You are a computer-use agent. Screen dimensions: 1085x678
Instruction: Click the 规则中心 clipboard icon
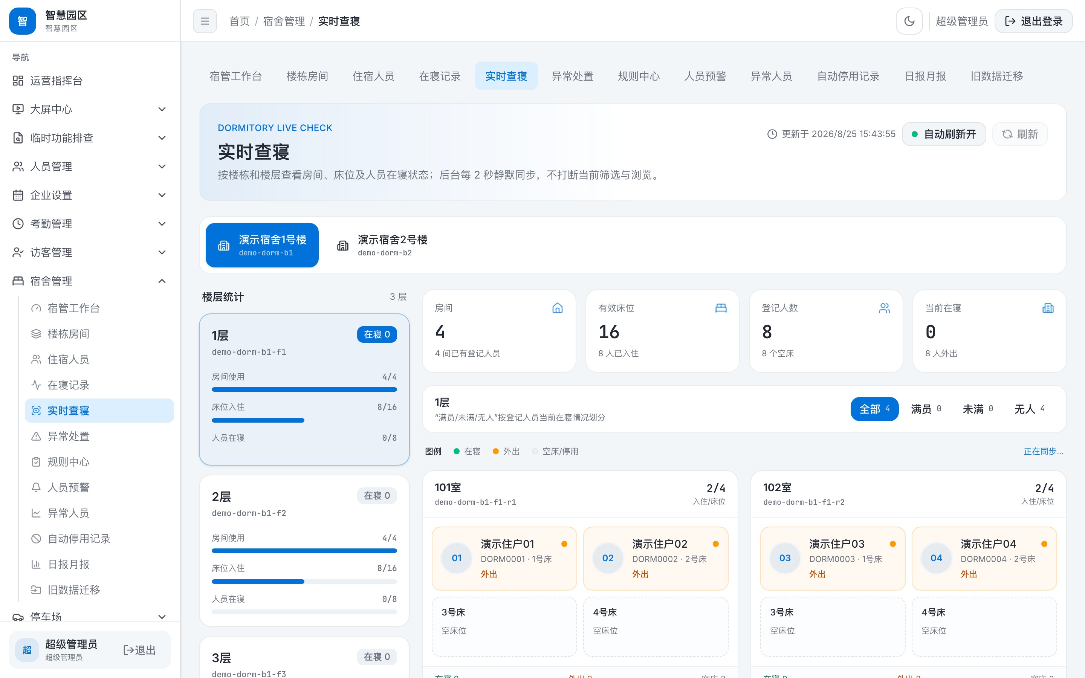[36, 462]
